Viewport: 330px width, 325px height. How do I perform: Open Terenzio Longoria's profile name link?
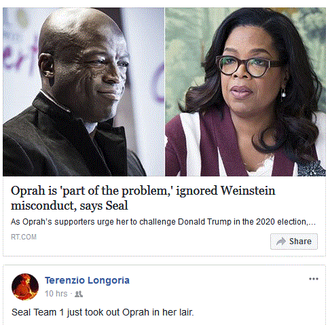(x=87, y=280)
